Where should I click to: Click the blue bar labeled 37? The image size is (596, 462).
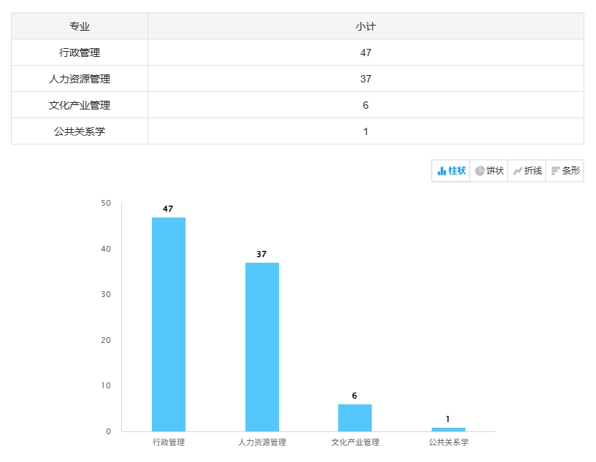261,347
